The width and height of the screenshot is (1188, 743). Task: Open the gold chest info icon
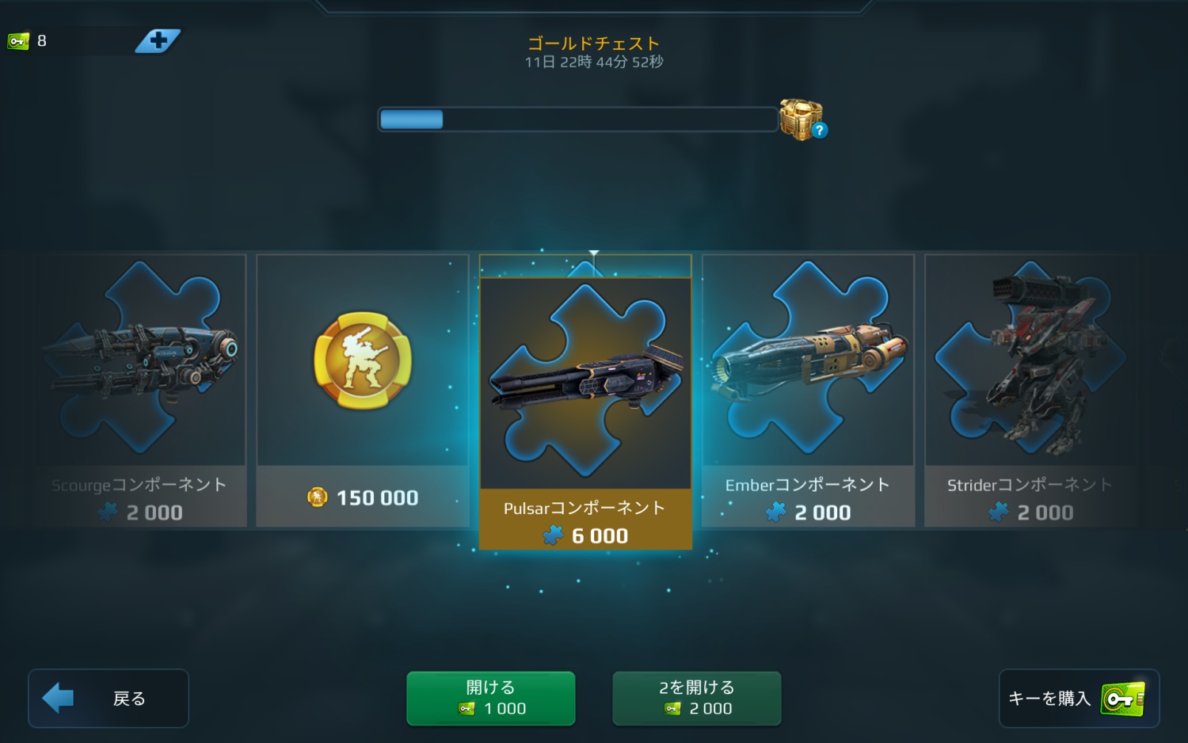[x=820, y=130]
